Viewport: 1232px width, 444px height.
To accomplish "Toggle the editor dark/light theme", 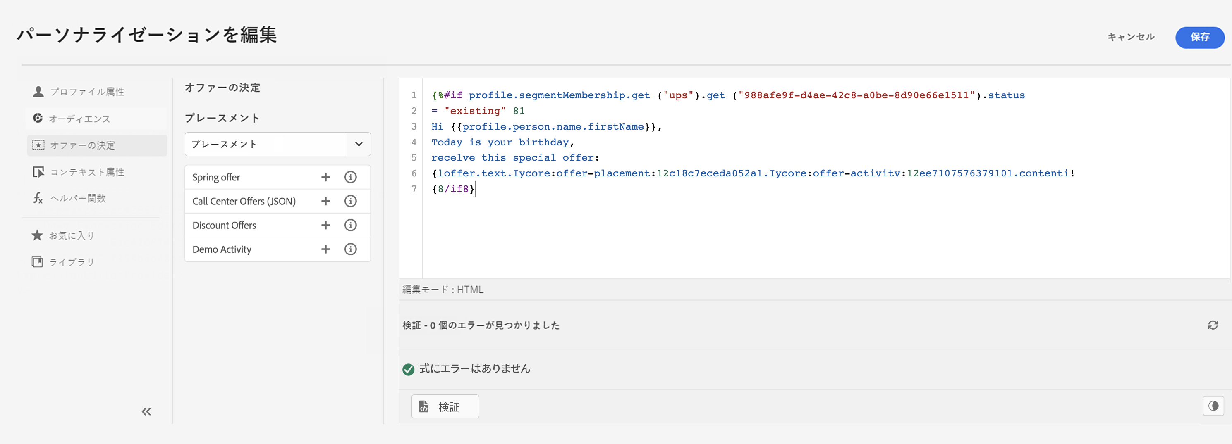I will 1213,406.
